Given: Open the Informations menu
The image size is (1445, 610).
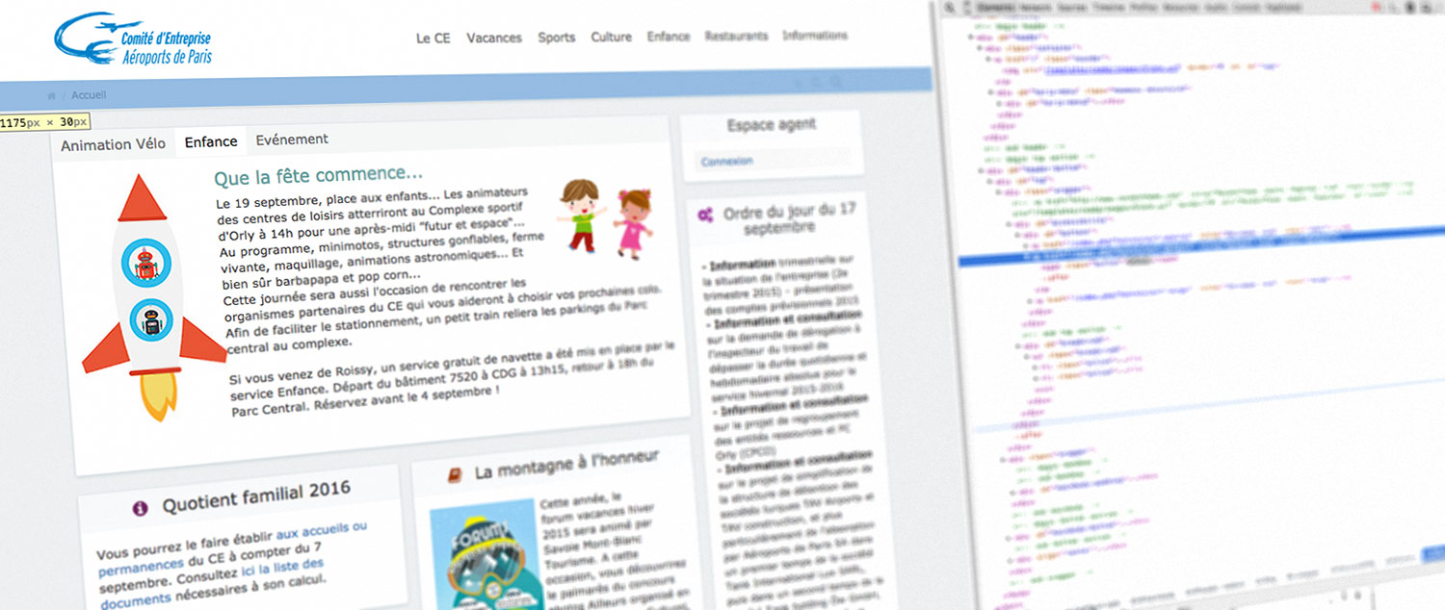Looking at the screenshot, I should click(x=815, y=36).
